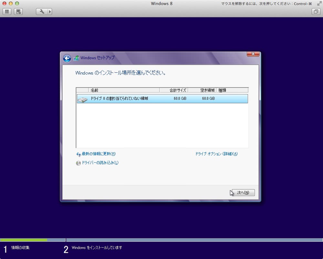Click the drive disk icon in list
The height and width of the screenshot is (259, 323).
[x=82, y=100]
